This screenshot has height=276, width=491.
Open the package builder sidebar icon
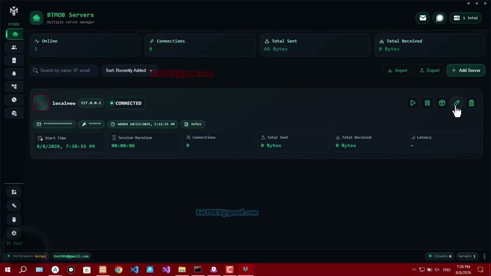point(14,113)
